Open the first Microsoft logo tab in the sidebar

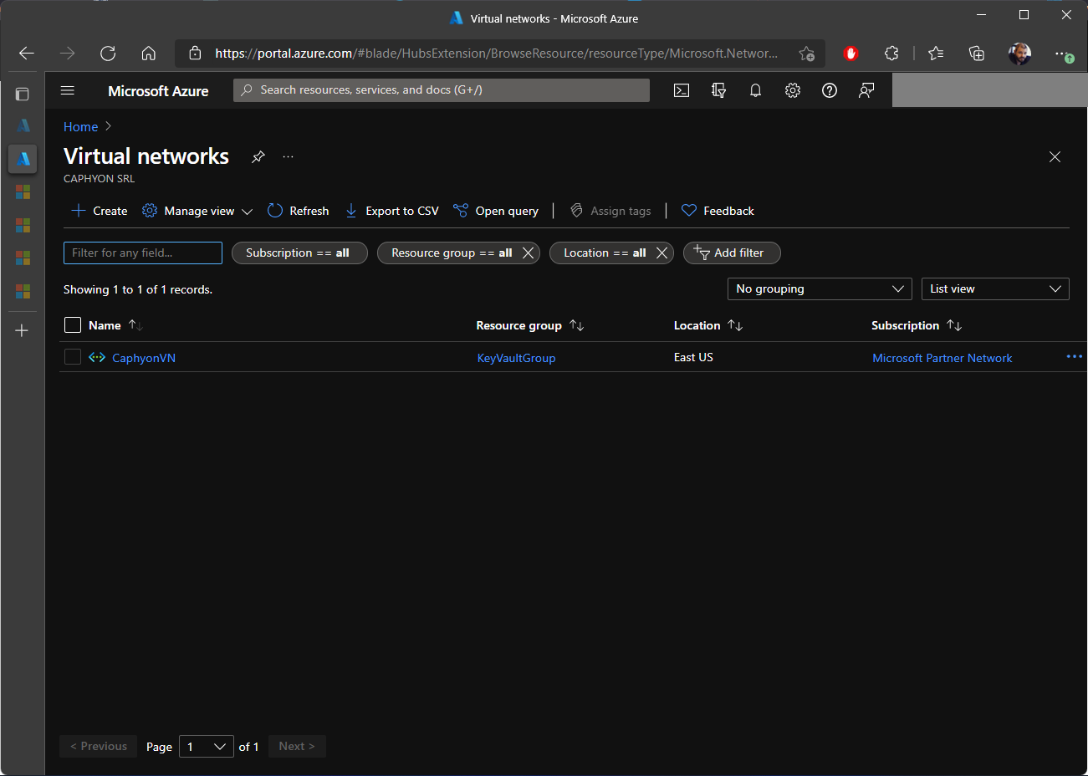(23, 191)
